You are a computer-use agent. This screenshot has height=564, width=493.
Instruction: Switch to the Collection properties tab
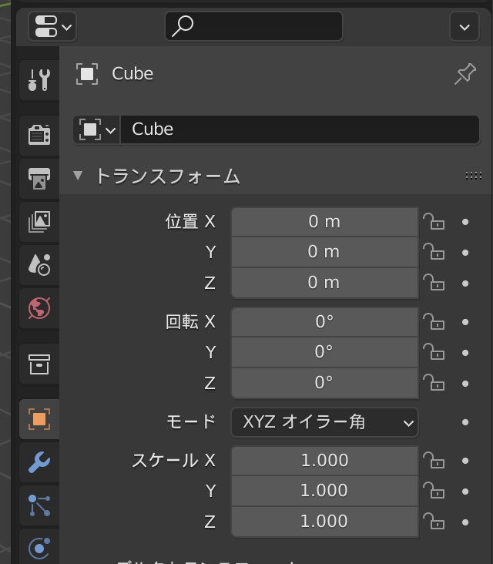click(x=39, y=364)
